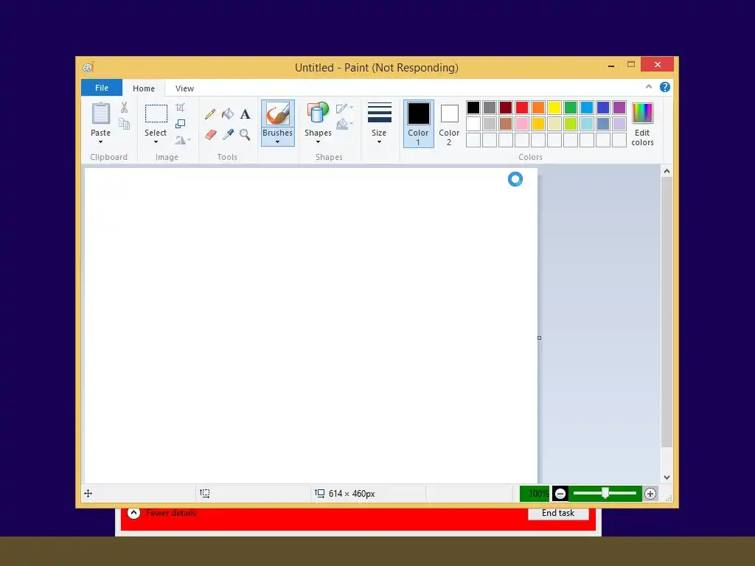
Task: Click the Paste clipboard icon
Action: click(100, 113)
